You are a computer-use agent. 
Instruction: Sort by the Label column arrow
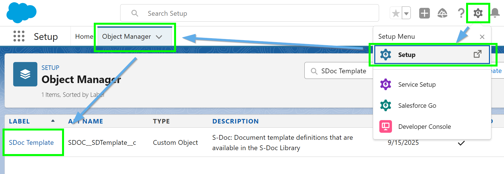tap(53, 121)
